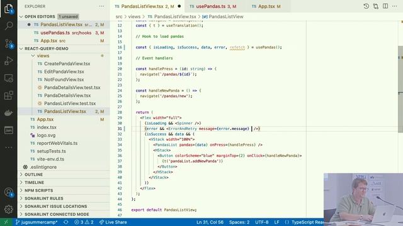Open Explorer panel more actions ellipsis
The height and width of the screenshot is (226, 403).
click(x=101, y=6)
